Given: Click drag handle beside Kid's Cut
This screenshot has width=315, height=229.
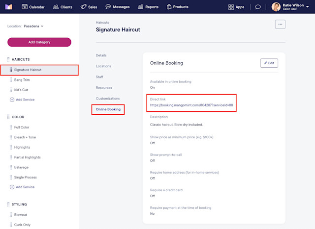Looking at the screenshot, I should 11,90.
